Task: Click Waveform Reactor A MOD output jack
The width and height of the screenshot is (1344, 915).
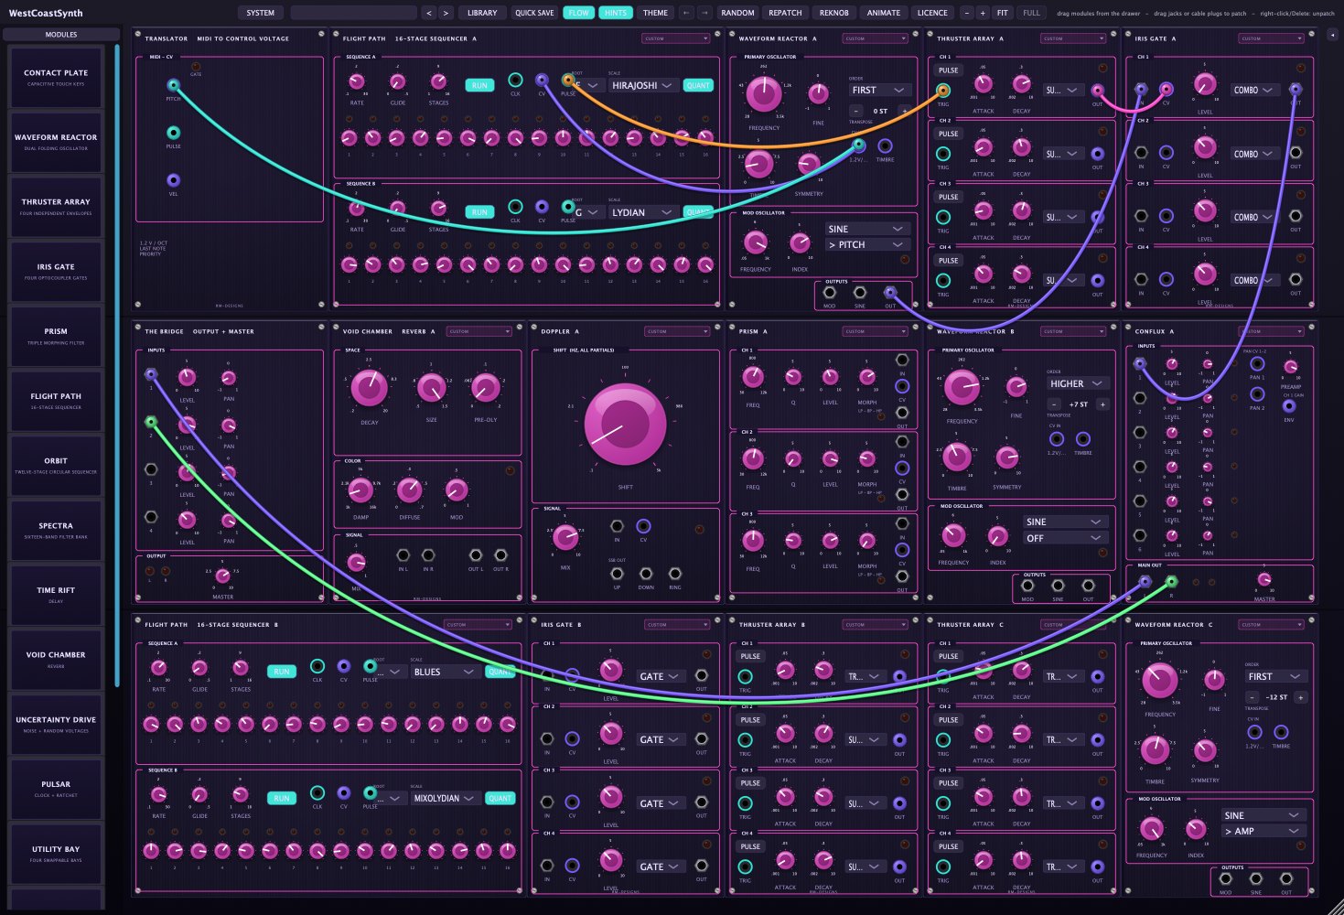Action: point(829,293)
